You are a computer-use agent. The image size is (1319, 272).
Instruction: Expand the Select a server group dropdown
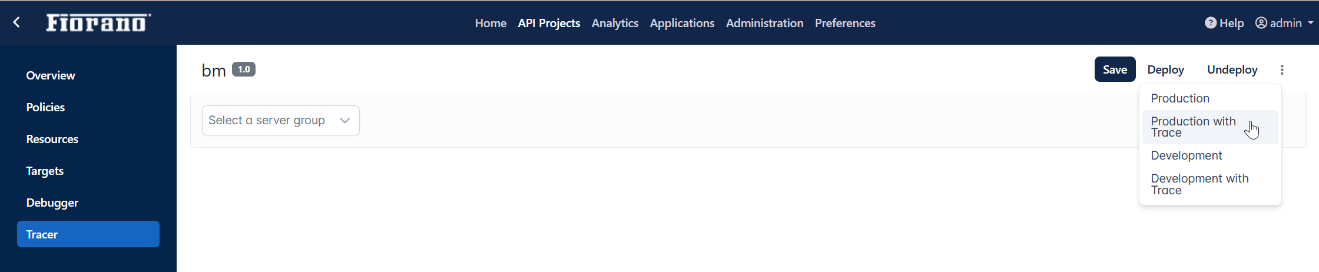tap(281, 120)
